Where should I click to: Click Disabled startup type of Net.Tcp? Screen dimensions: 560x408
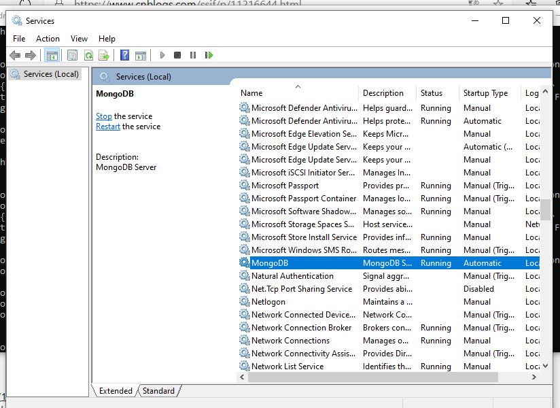coord(478,289)
